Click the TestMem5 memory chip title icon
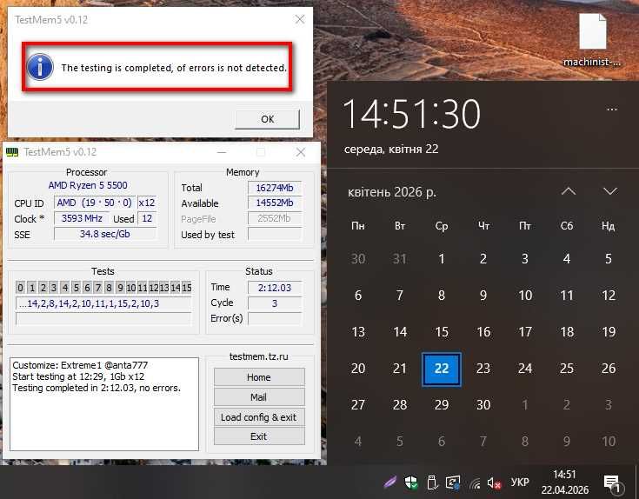The height and width of the screenshot is (499, 639). coord(12,152)
